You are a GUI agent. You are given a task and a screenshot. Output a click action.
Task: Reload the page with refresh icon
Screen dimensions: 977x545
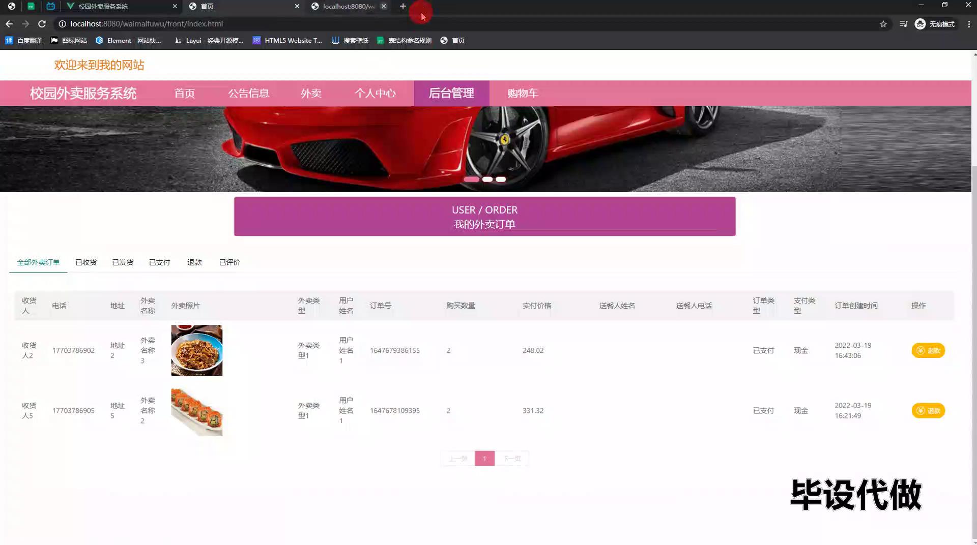pyautogui.click(x=42, y=24)
